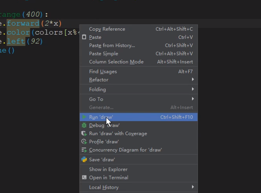Expand the Refactor submenu arrow
This screenshot has width=261, height=193.
pyautogui.click(x=193, y=80)
